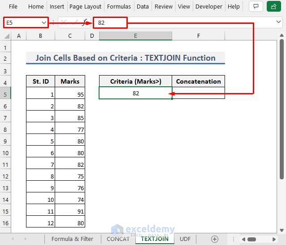Click the Marks header cell
The height and width of the screenshot is (245, 286).
coord(70,81)
